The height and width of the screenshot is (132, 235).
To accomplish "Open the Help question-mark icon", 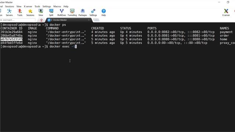I will pyautogui.click(x=104, y=12).
